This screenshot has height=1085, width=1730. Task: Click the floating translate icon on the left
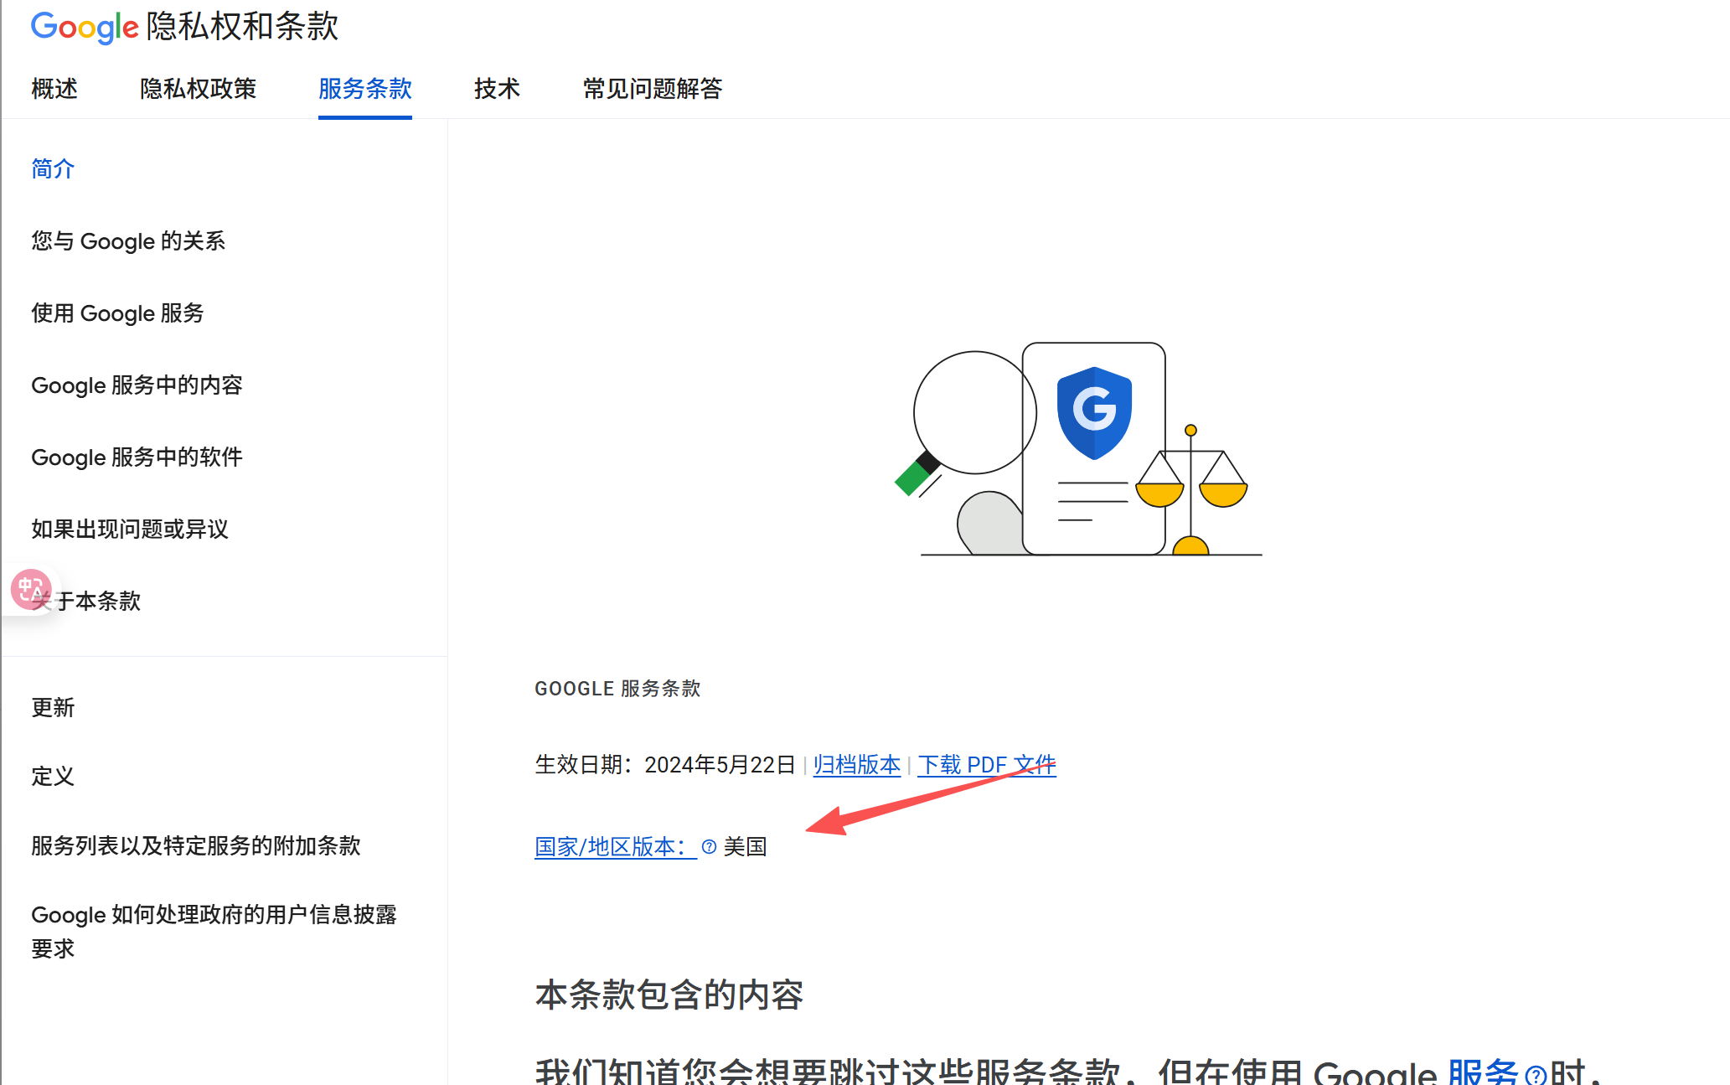point(30,589)
